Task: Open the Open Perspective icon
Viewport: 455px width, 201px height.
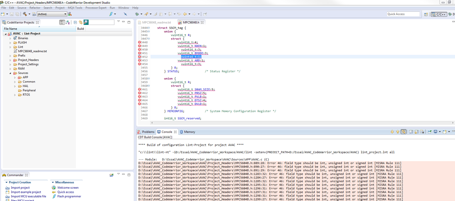Action: 426,14
